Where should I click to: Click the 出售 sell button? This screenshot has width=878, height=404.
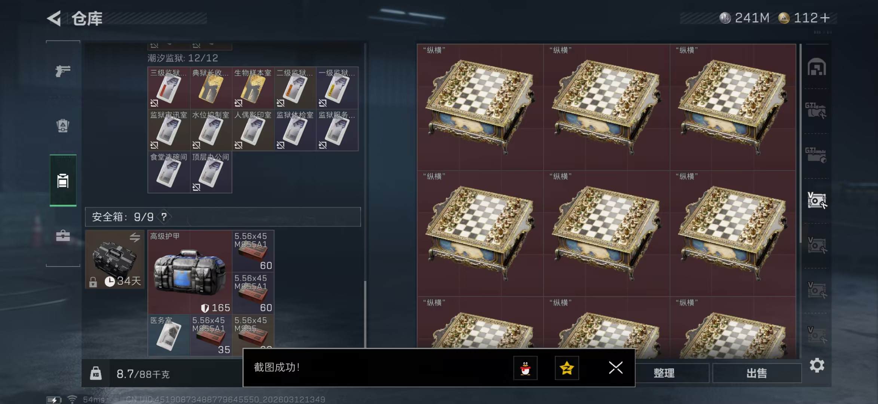(x=757, y=373)
